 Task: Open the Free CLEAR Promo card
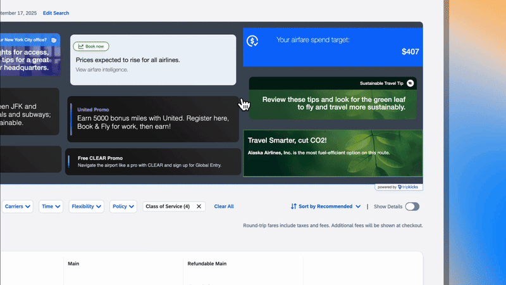(x=153, y=161)
